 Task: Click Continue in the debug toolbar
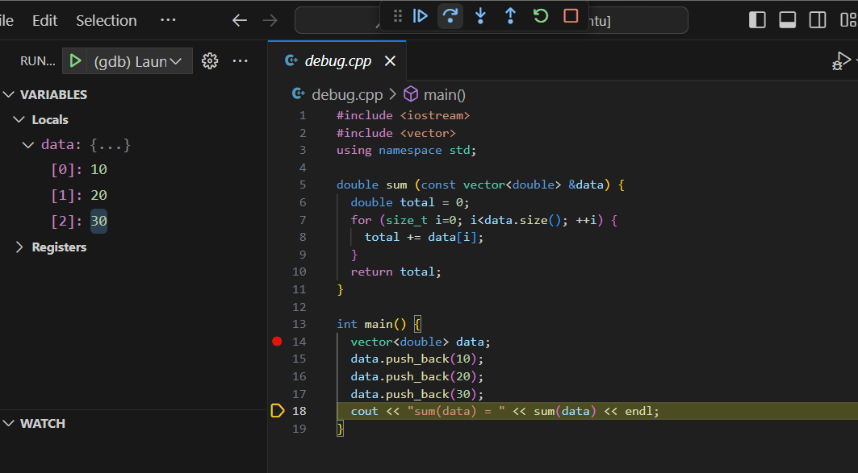[420, 16]
